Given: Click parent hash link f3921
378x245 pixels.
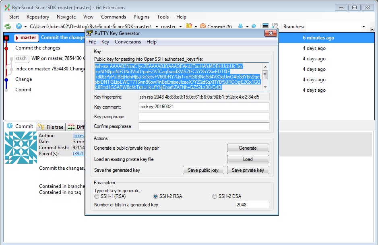Looking at the screenshot, I should pyautogui.click(x=78, y=154).
